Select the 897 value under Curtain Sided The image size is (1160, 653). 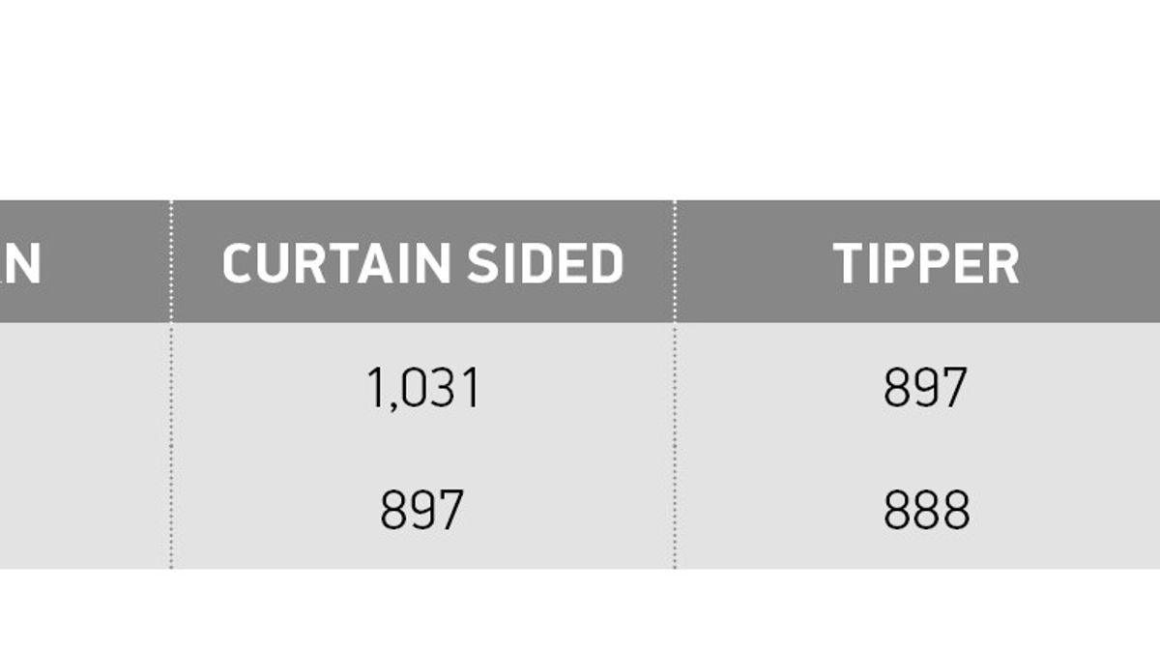click(422, 510)
